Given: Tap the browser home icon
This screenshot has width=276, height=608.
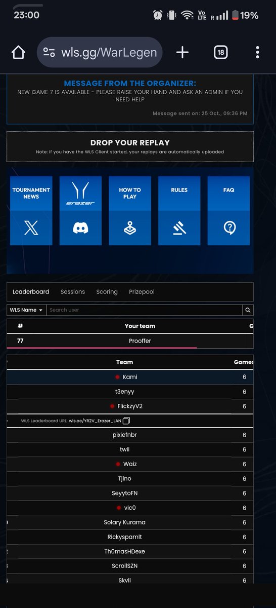Looking at the screenshot, I should point(19,52).
